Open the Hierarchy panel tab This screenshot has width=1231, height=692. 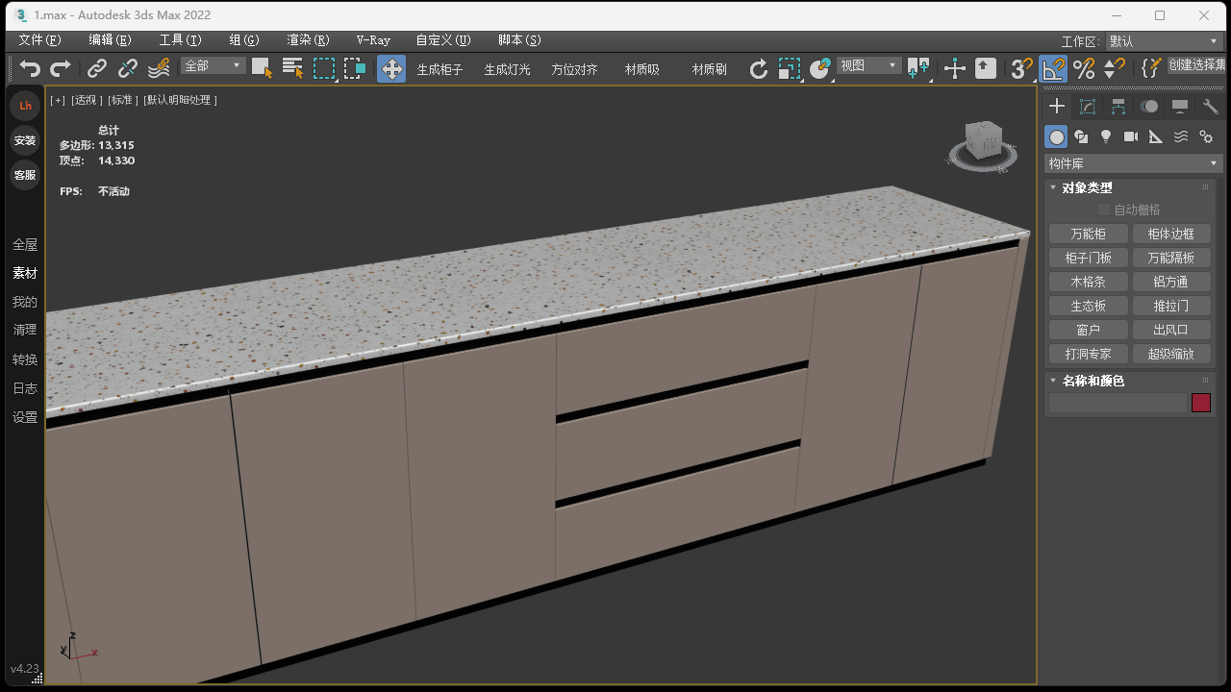point(1118,107)
